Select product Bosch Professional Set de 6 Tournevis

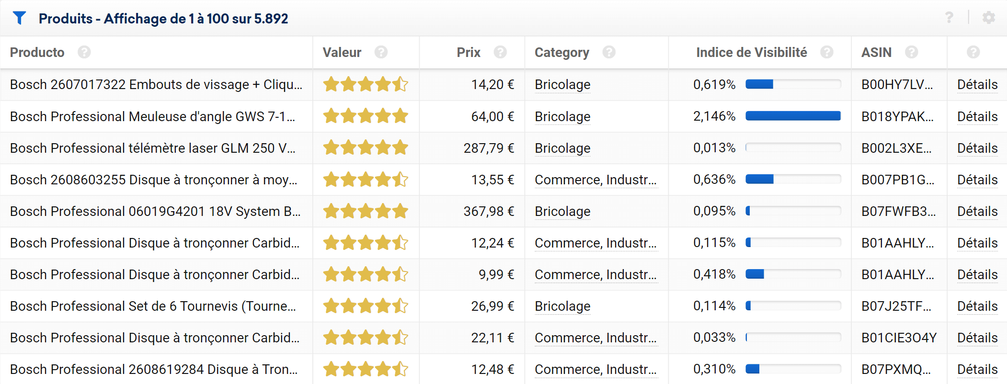[153, 306]
